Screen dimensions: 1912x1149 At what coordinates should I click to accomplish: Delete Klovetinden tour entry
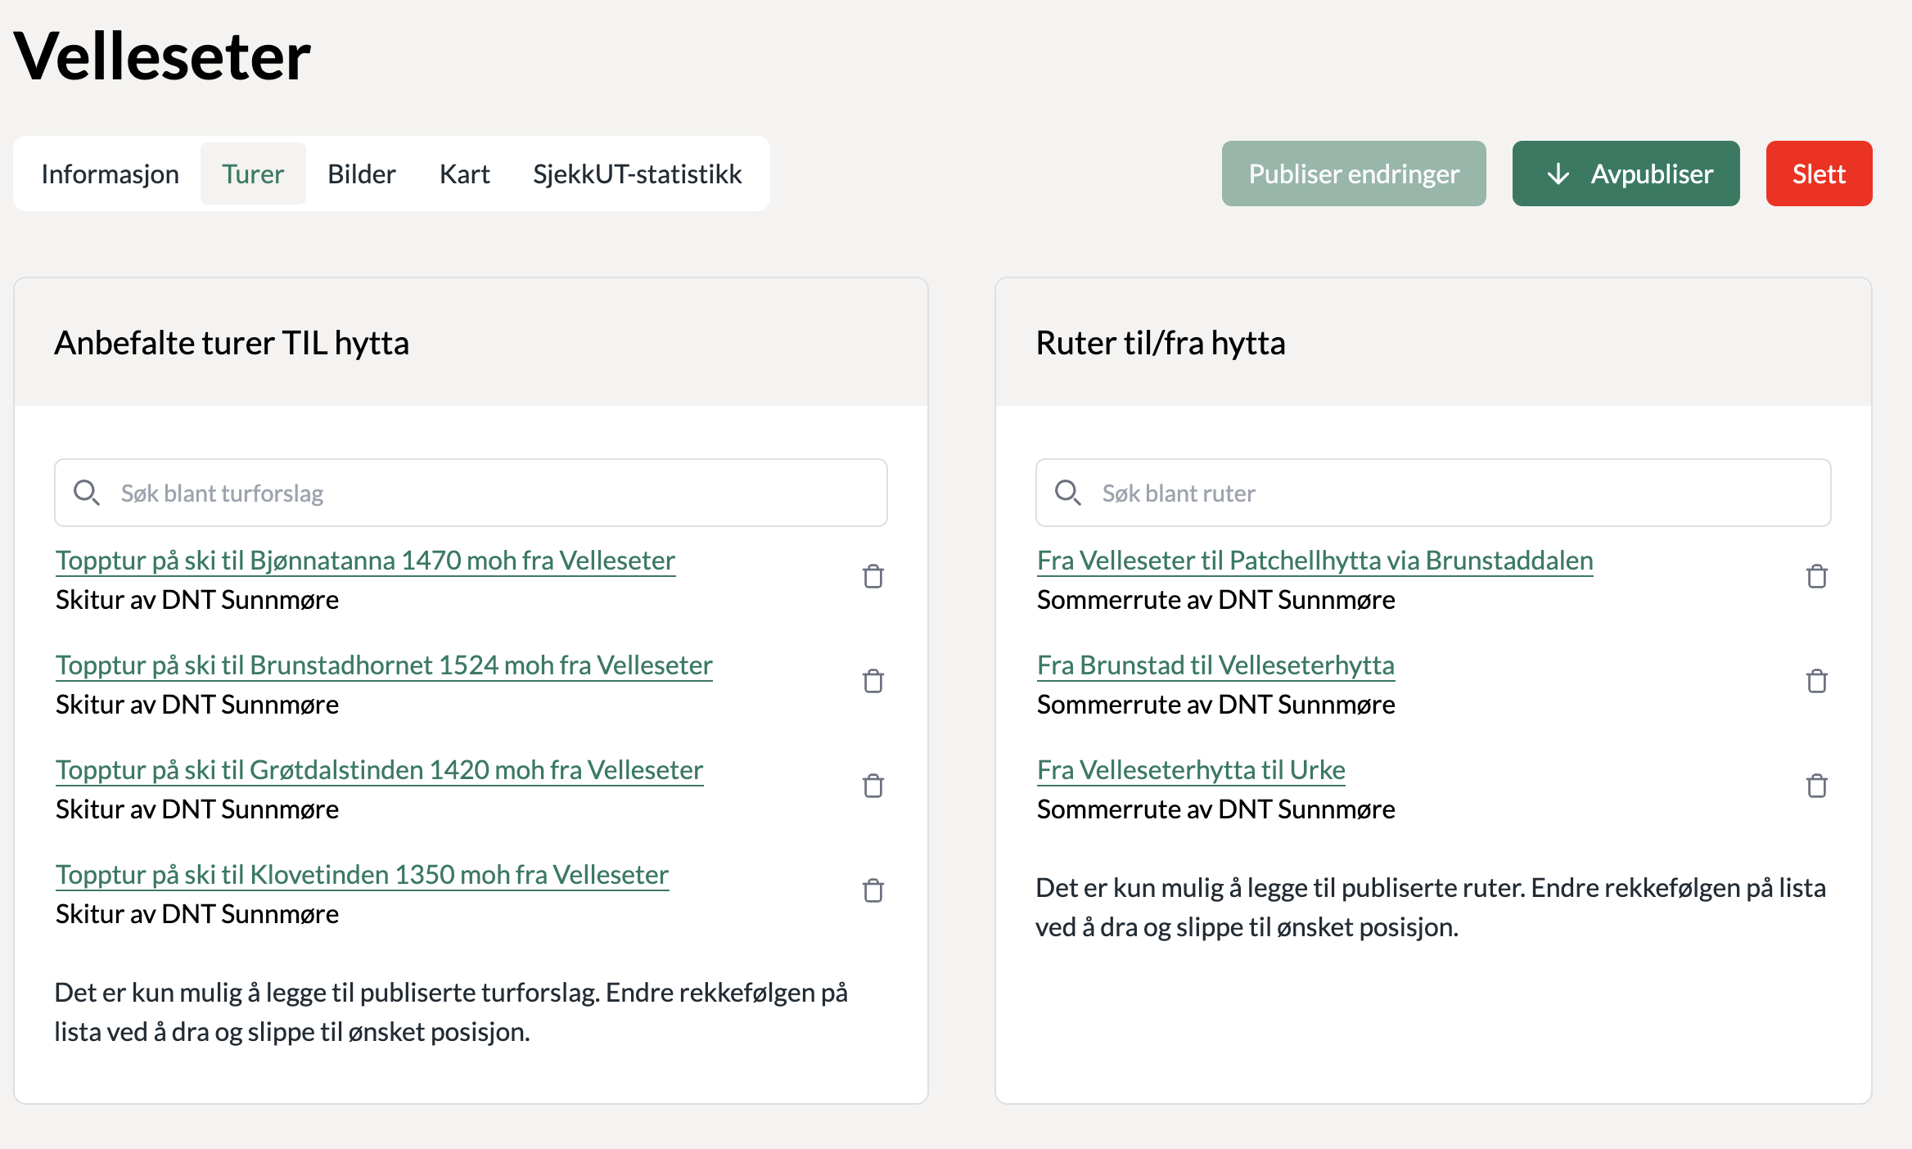873,891
